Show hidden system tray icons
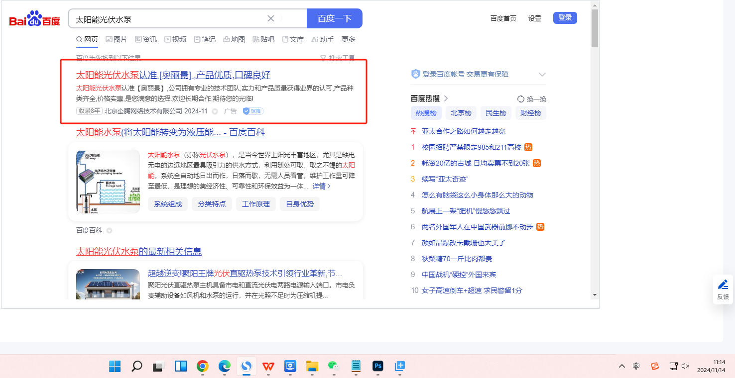 click(621, 366)
